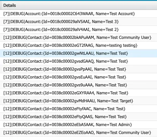Select Contact row with Id ending eFtyfAAC
Image resolution: width=157 pixels, height=140 pixels.
point(78,109)
